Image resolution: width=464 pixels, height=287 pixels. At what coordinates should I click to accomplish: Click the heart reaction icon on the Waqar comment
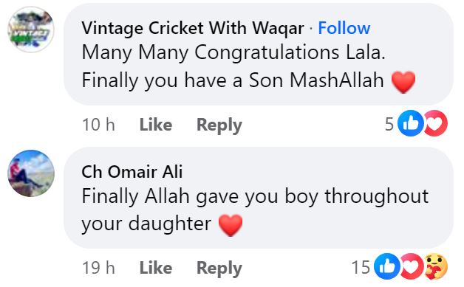[436, 123]
